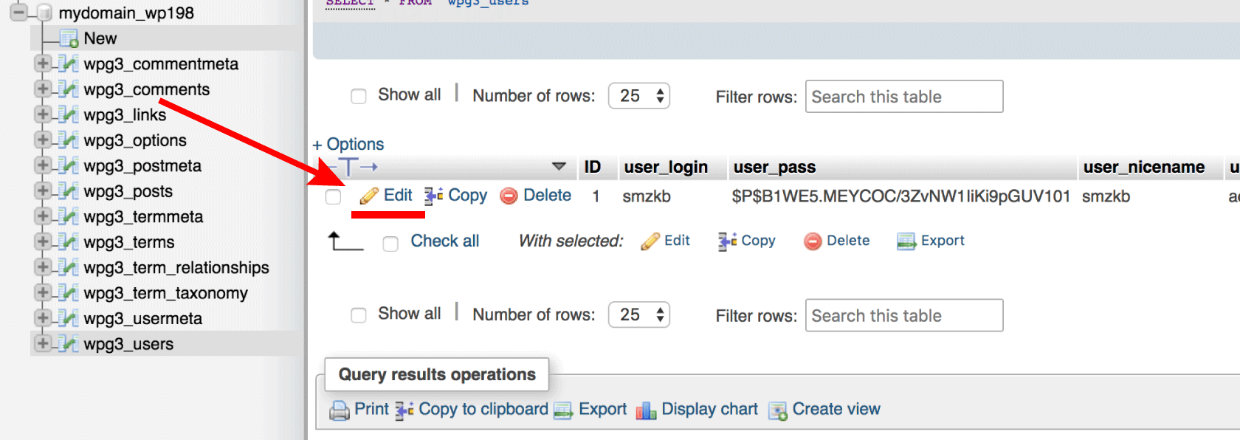This screenshot has height=440, width=1240.
Task: Click the wpg3_users table icon
Action: click(x=69, y=344)
